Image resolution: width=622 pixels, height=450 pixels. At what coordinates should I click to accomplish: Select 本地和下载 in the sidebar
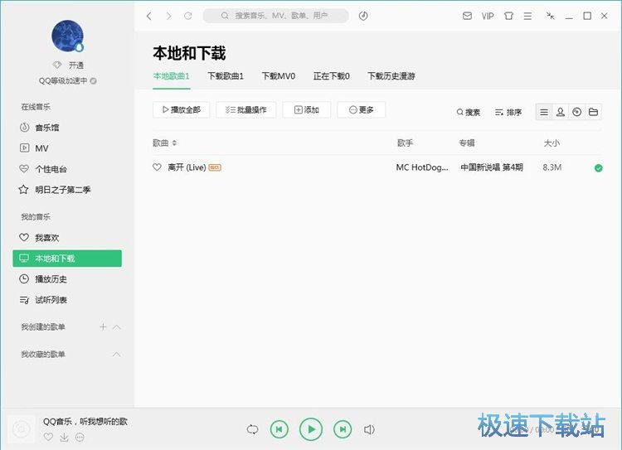(x=67, y=259)
